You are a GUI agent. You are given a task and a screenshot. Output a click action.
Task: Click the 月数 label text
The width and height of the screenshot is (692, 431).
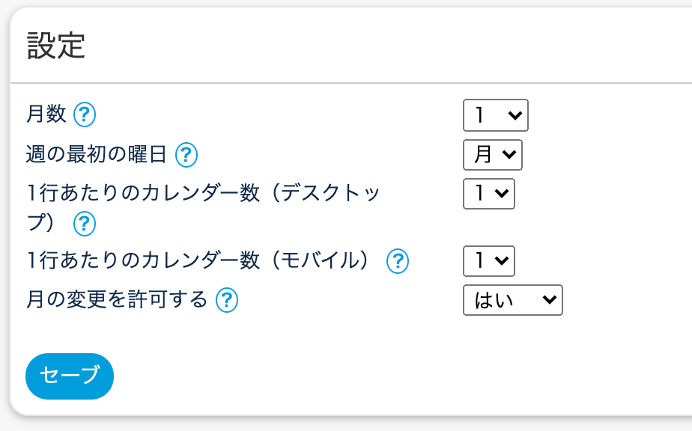point(46,114)
